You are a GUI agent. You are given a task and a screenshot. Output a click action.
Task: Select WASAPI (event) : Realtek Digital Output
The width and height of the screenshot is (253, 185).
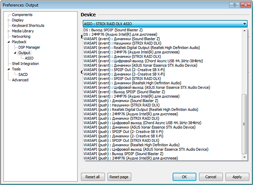click(x=162, y=48)
